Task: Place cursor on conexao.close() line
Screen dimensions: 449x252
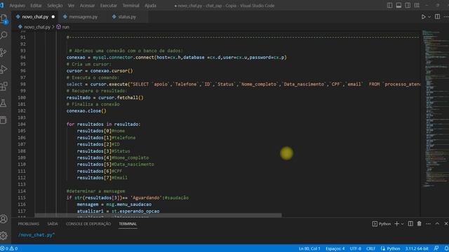Action: 86,111
